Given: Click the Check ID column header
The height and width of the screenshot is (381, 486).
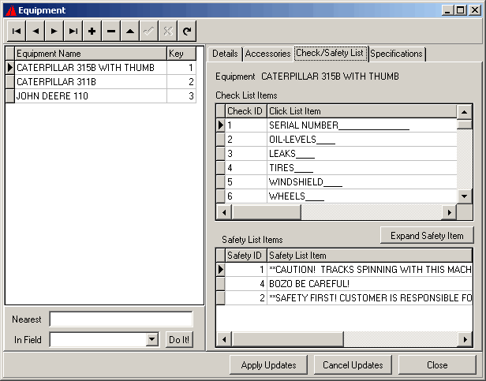Looking at the screenshot, I should point(246,111).
